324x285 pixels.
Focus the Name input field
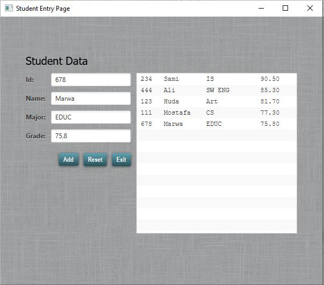(91, 99)
